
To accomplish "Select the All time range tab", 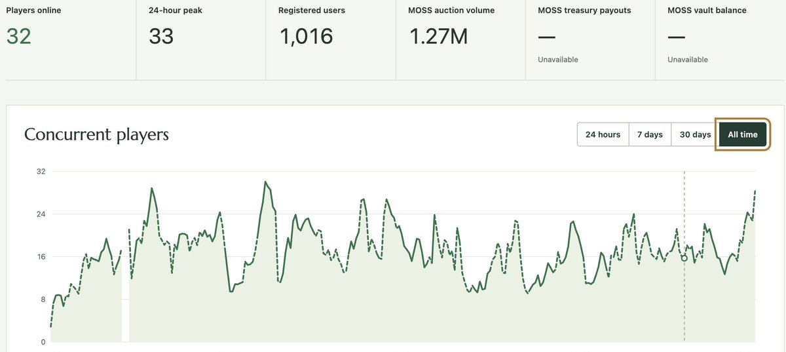I will coord(743,134).
